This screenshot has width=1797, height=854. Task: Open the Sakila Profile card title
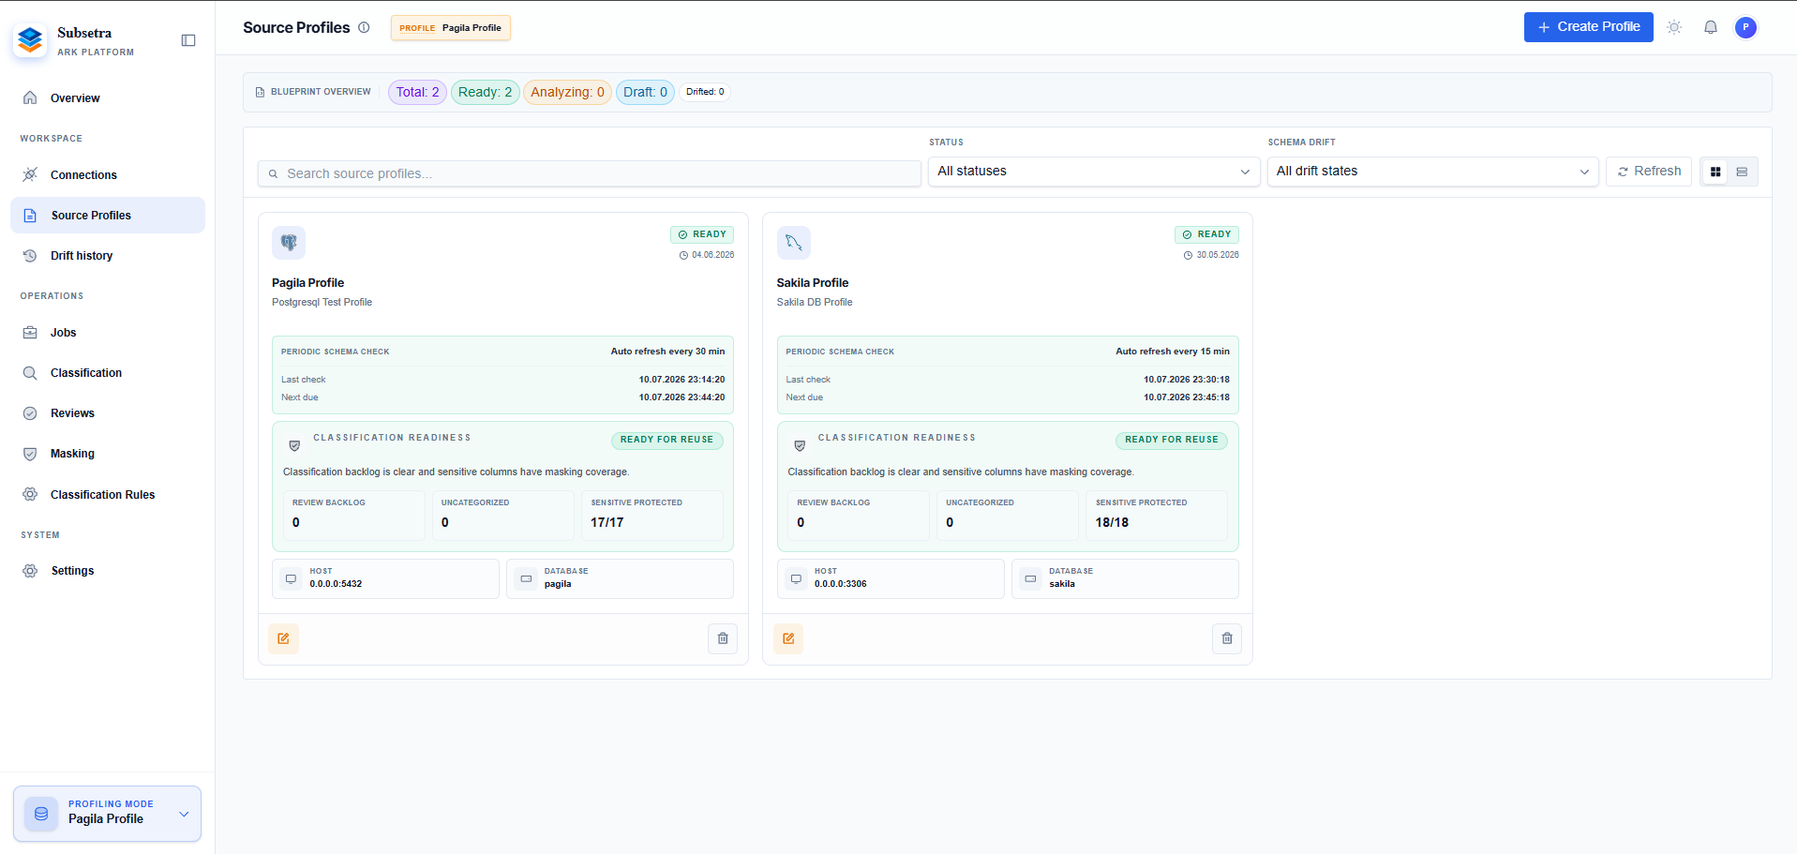pos(813,283)
